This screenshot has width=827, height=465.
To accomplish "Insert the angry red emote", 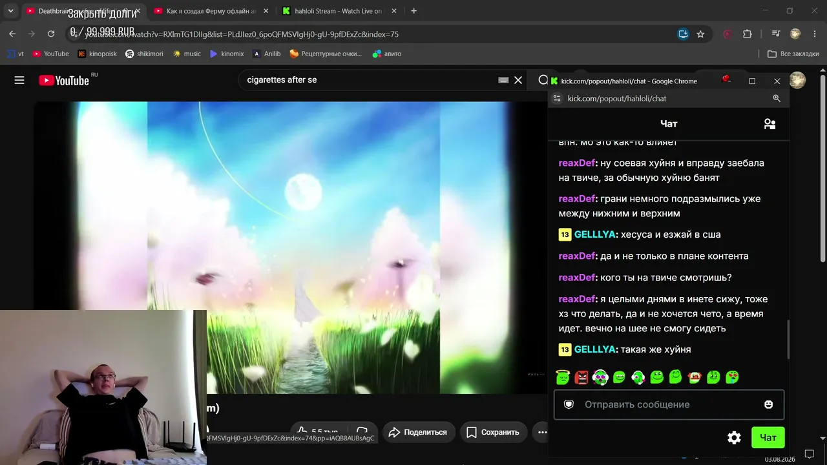I will [581, 377].
